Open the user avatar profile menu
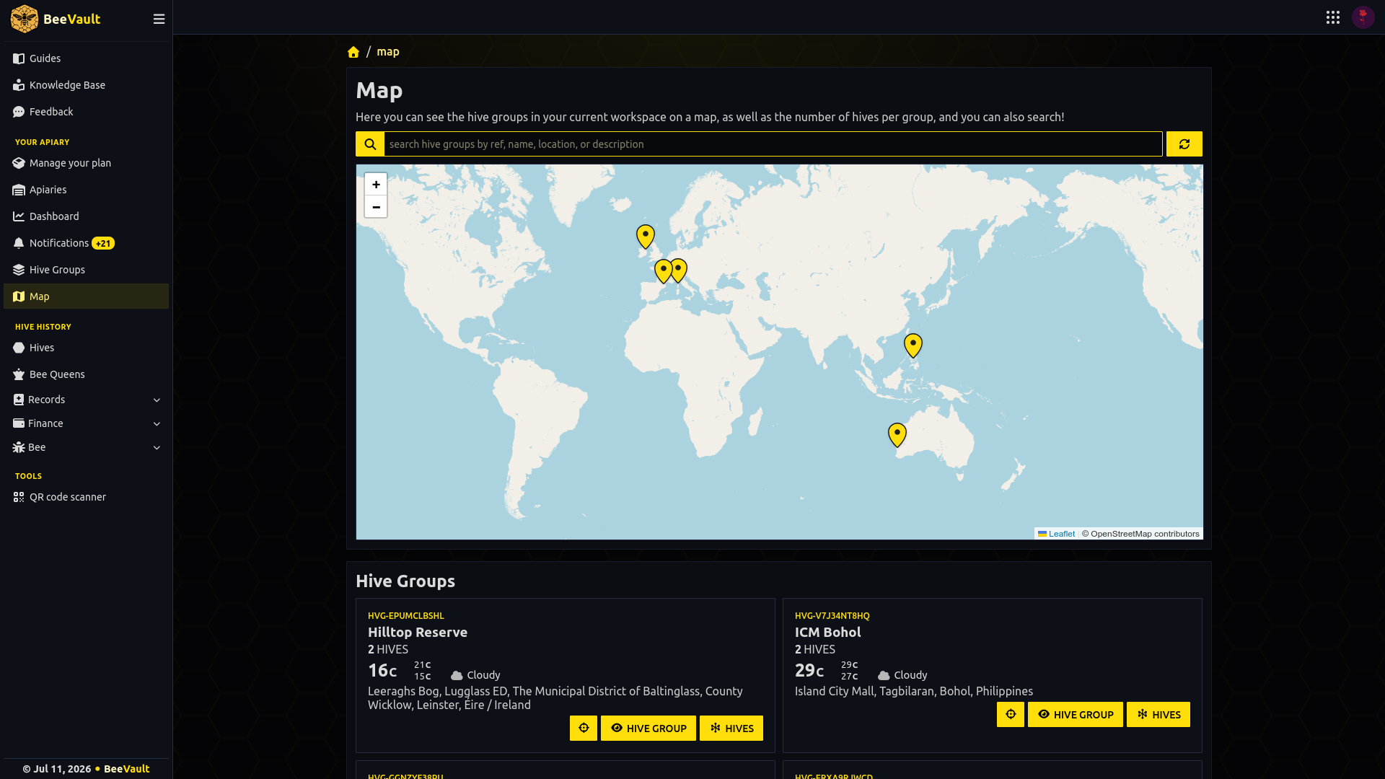The width and height of the screenshot is (1385, 779). click(x=1363, y=17)
